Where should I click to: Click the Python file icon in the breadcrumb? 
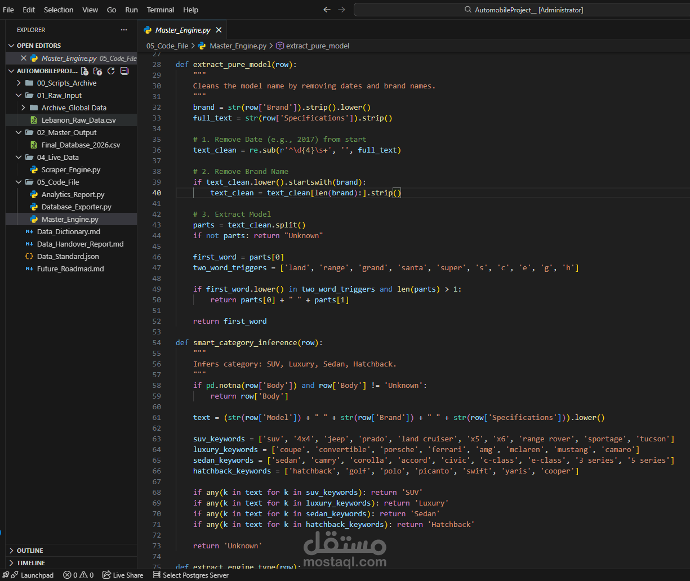[x=202, y=46]
